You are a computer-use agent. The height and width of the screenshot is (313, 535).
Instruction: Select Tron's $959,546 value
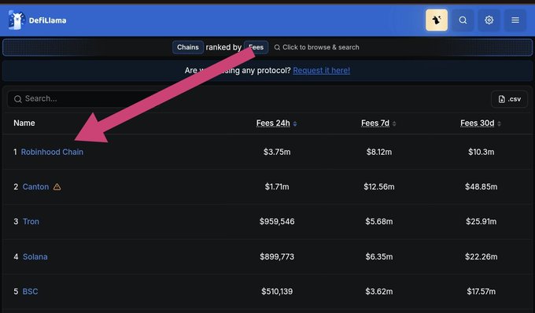click(x=277, y=222)
